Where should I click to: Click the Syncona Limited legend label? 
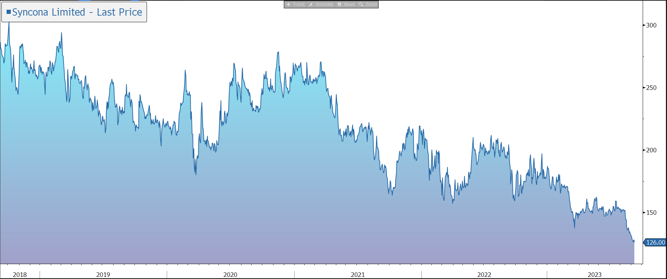click(x=77, y=12)
